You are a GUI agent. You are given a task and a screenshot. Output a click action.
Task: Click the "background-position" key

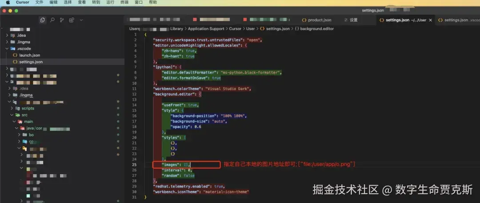tap(192, 116)
